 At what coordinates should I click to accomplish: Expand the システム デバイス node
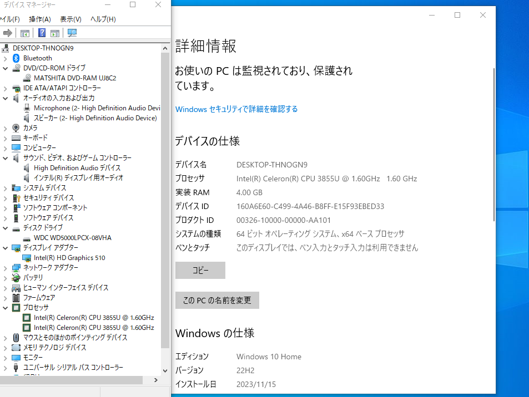pyautogui.click(x=5, y=189)
